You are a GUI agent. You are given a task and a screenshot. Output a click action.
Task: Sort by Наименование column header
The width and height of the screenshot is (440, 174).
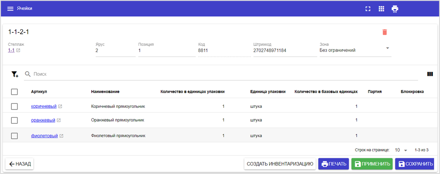(105, 92)
